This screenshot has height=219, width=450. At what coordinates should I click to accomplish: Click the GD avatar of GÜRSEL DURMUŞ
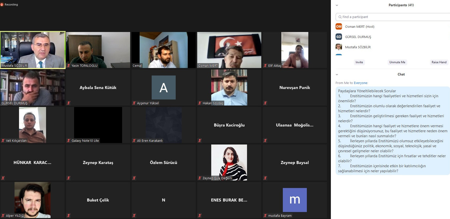point(339,37)
